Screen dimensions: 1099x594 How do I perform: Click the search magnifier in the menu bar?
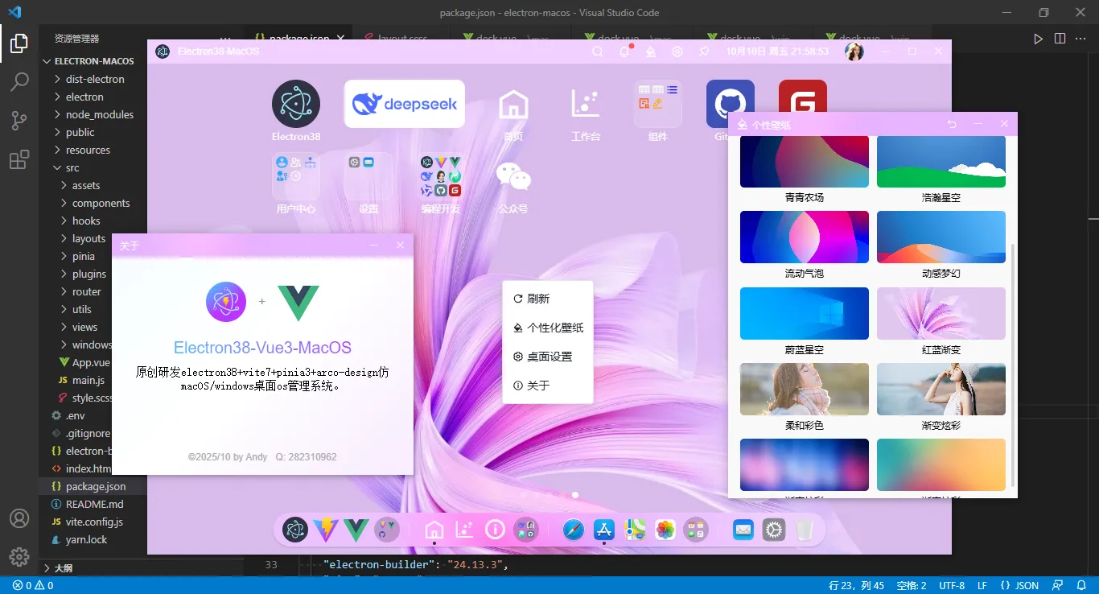point(596,51)
